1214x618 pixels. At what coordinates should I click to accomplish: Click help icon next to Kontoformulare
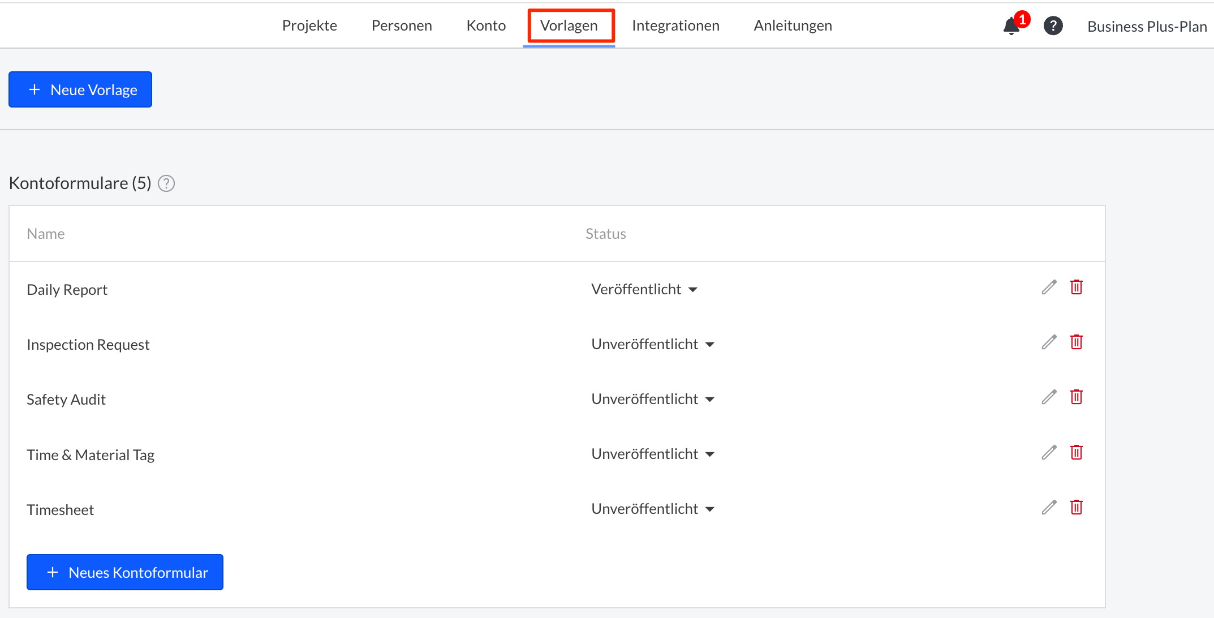coord(166,183)
